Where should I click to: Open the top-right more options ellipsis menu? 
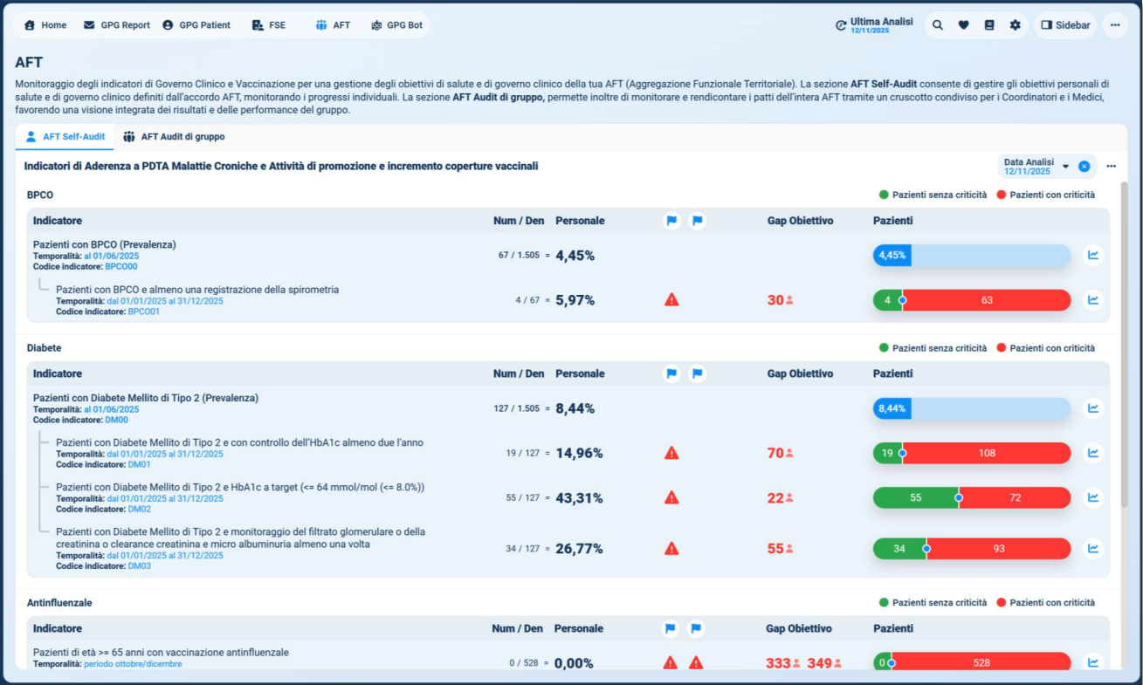pos(1115,25)
